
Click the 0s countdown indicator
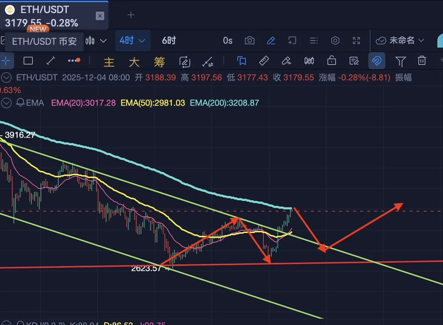click(228, 41)
